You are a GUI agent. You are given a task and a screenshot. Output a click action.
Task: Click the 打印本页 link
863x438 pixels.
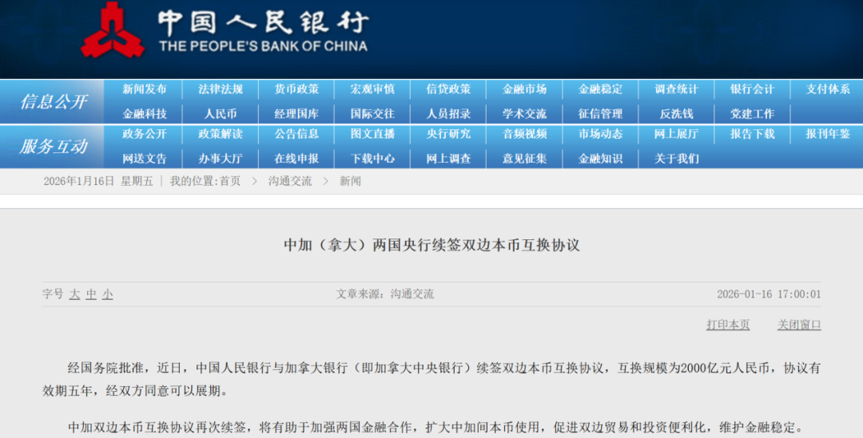click(728, 325)
